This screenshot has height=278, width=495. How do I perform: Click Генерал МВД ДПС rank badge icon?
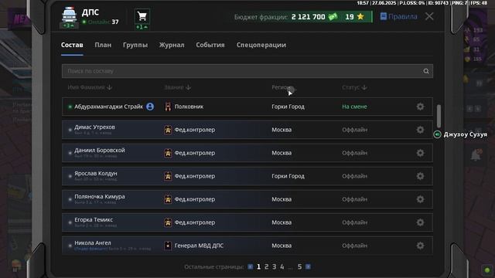(x=168, y=246)
